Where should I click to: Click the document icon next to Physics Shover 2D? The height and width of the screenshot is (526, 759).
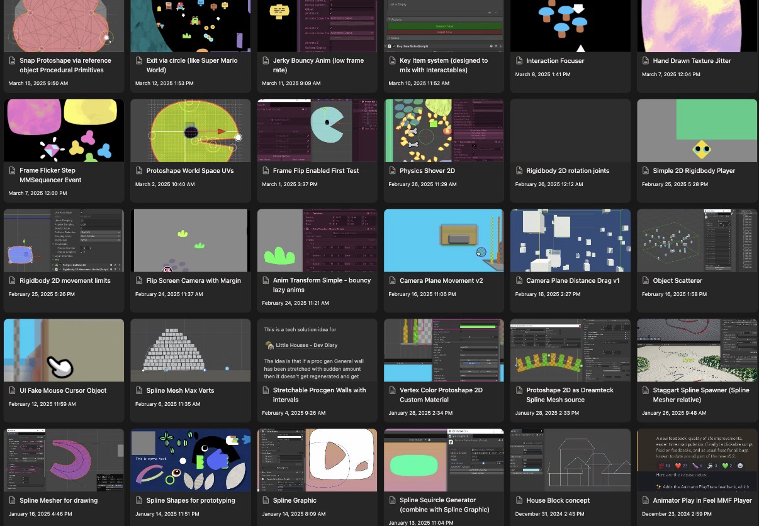pos(393,171)
